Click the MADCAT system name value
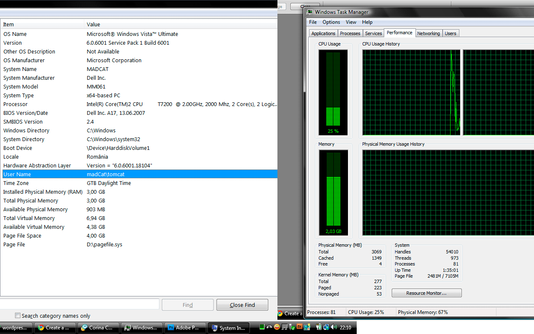534x334 pixels. pyautogui.click(x=98, y=69)
